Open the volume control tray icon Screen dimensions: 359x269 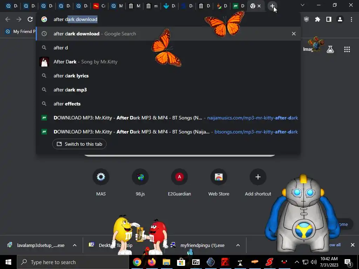[314, 262]
